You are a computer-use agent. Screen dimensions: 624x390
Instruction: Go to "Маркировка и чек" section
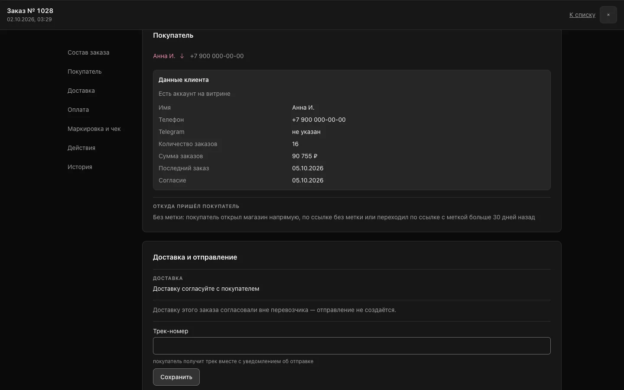coord(94,129)
